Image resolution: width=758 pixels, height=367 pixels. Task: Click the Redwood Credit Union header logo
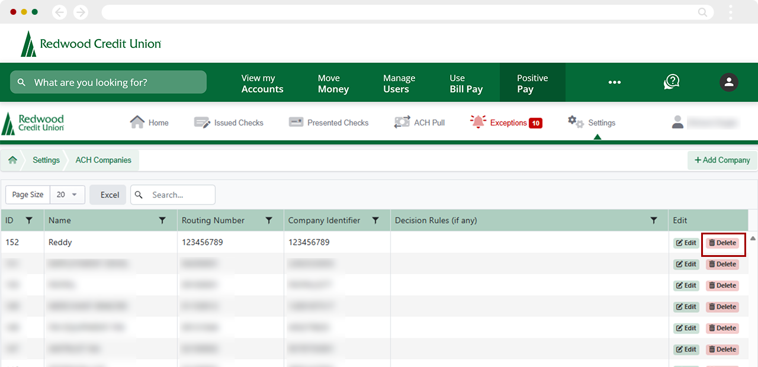tap(91, 44)
